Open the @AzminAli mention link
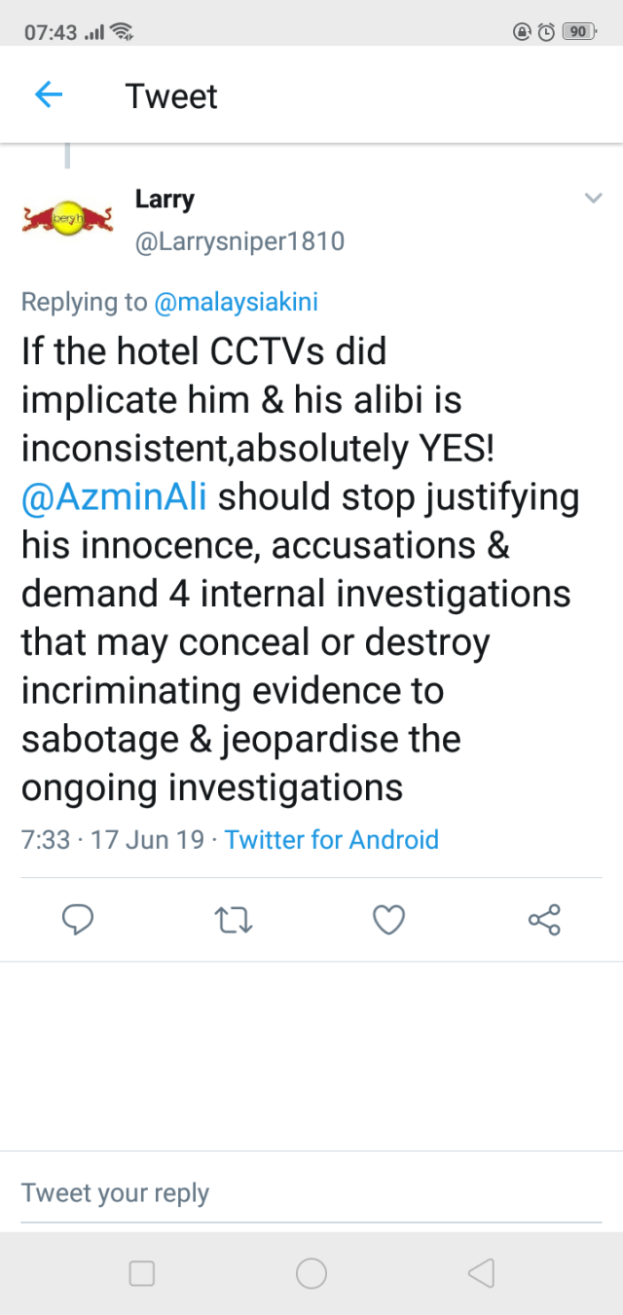The width and height of the screenshot is (623, 1315). 114,496
